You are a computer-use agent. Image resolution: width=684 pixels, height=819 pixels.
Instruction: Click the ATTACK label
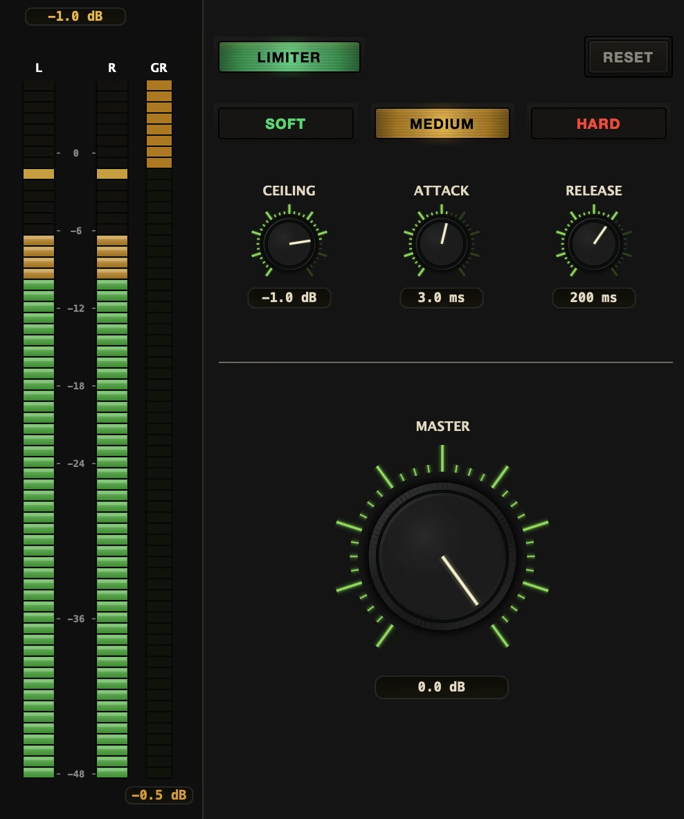[442, 191]
